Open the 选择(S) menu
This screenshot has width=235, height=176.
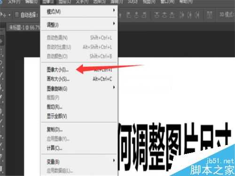(x=99, y=1)
